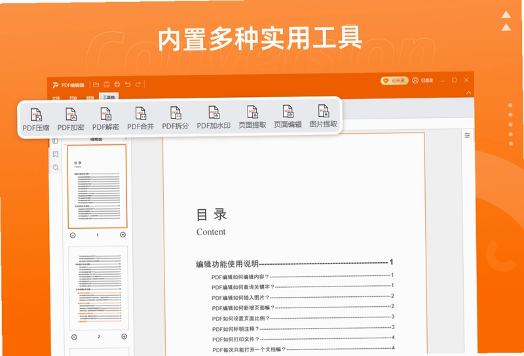Click the save disk icon

(x=106, y=85)
